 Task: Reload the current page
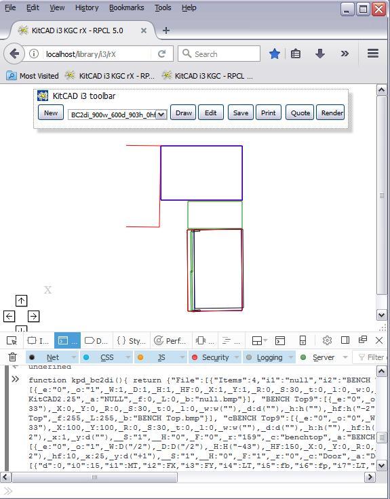point(161,54)
